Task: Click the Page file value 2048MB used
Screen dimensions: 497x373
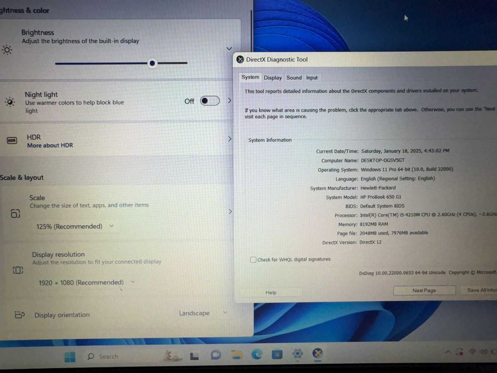Action: (x=394, y=233)
